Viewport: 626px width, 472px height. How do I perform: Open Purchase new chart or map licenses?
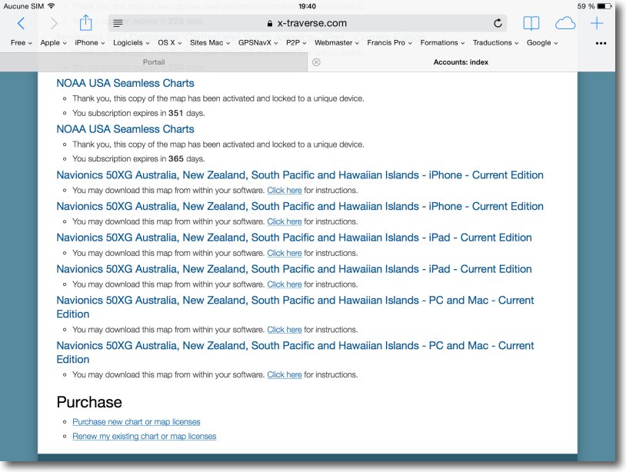coord(136,422)
